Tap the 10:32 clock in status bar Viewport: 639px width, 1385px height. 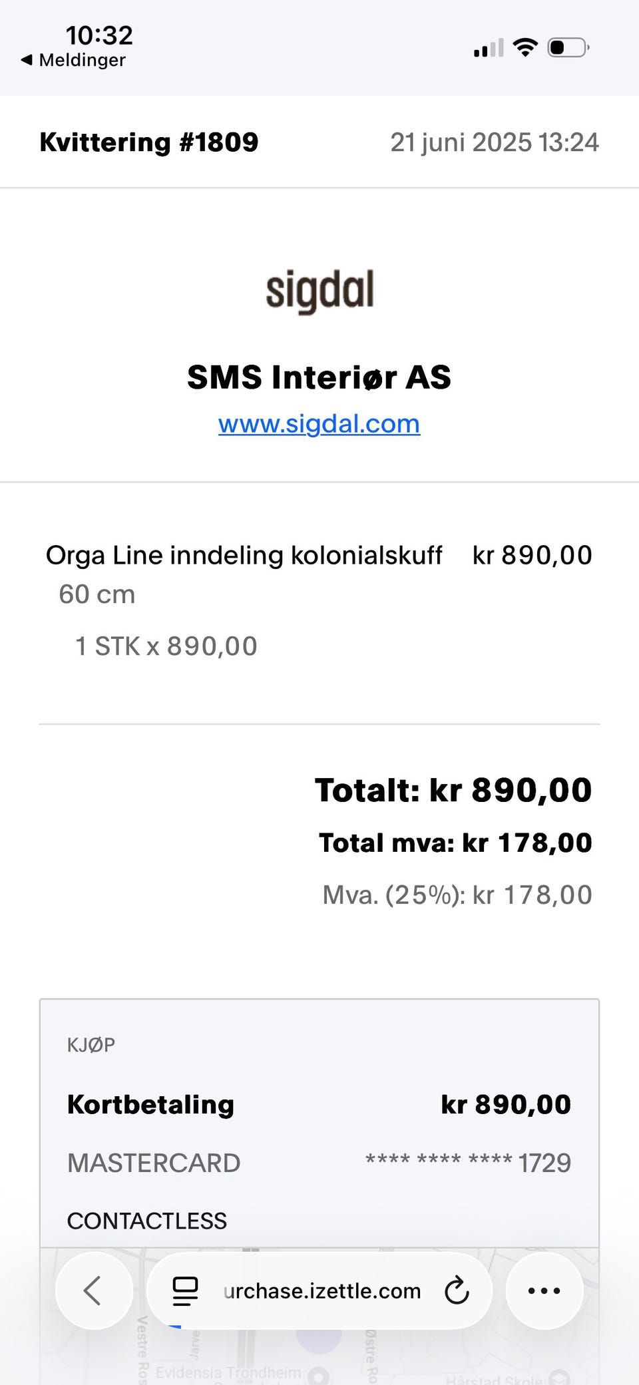pos(99,35)
